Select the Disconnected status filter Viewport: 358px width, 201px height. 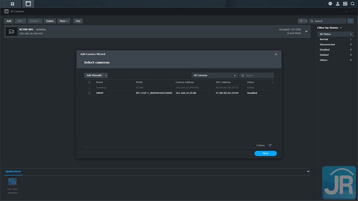[327, 45]
